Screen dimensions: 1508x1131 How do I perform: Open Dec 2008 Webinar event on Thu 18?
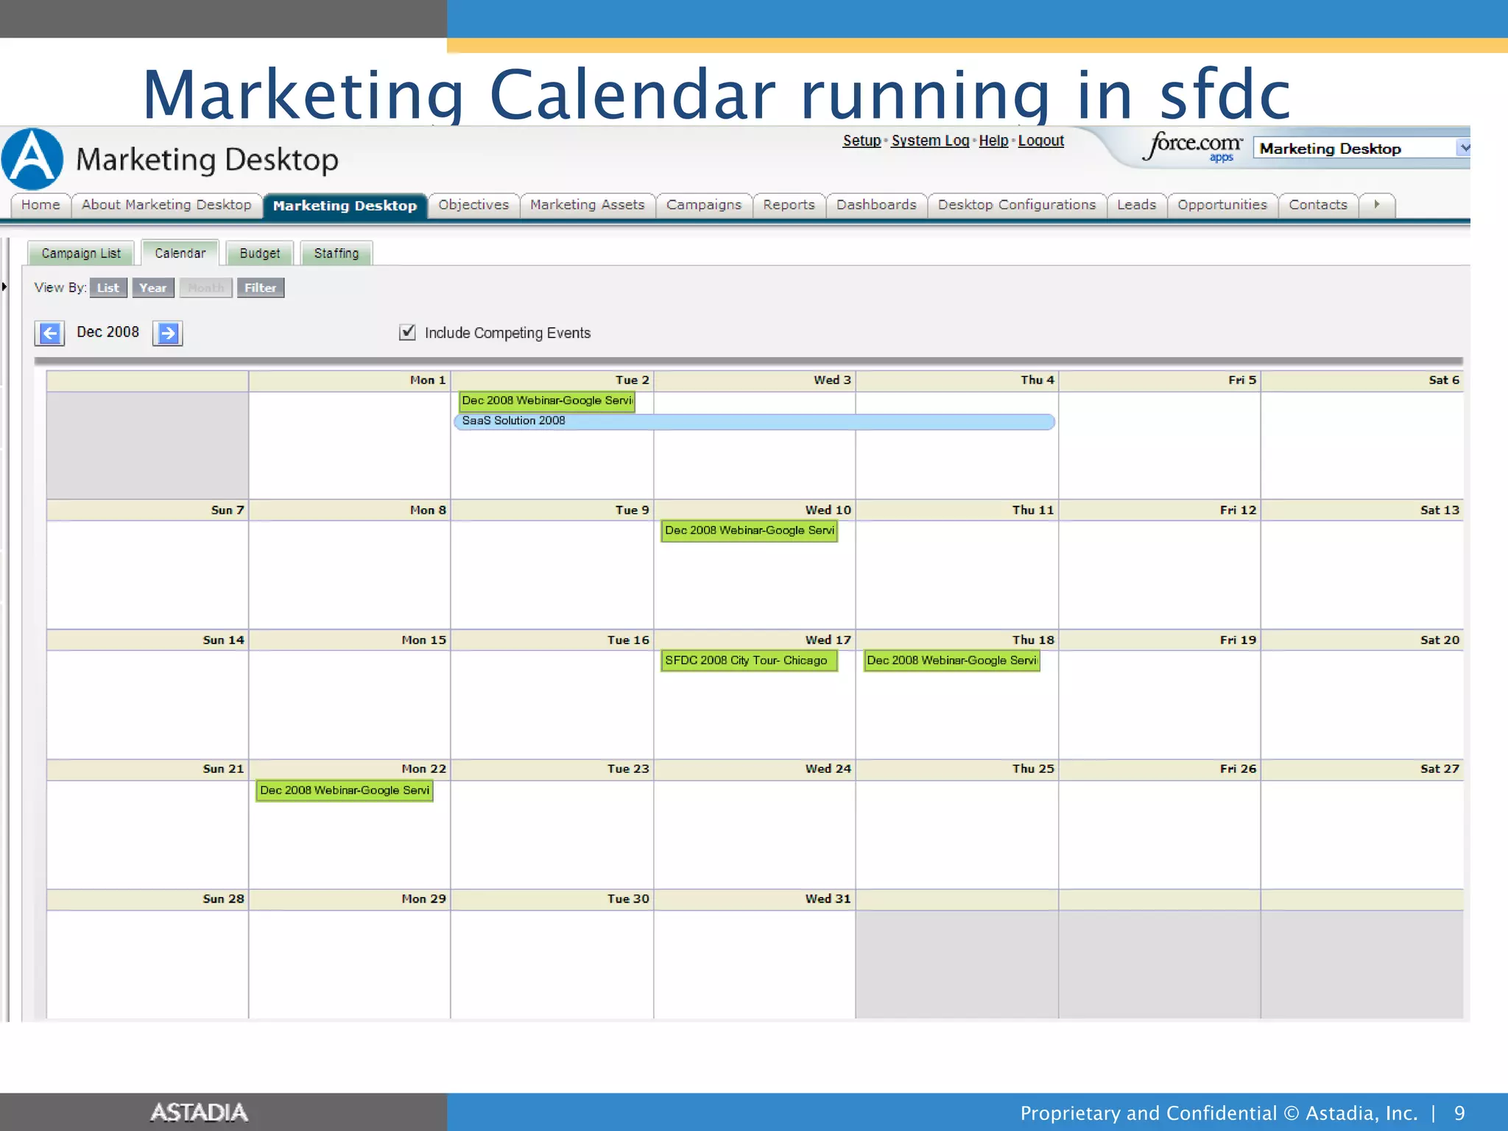[951, 660]
